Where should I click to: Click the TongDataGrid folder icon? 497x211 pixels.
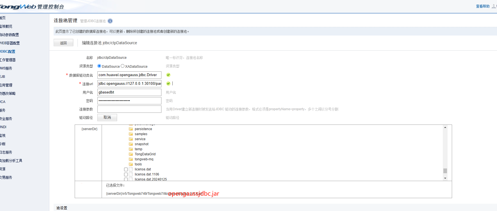pos(131,154)
